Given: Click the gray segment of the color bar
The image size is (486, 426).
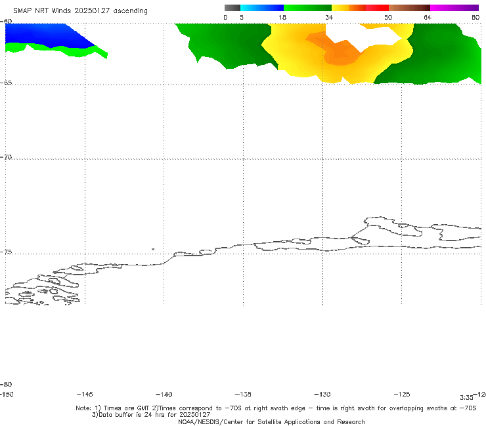Looking at the screenshot, I should (232, 8).
